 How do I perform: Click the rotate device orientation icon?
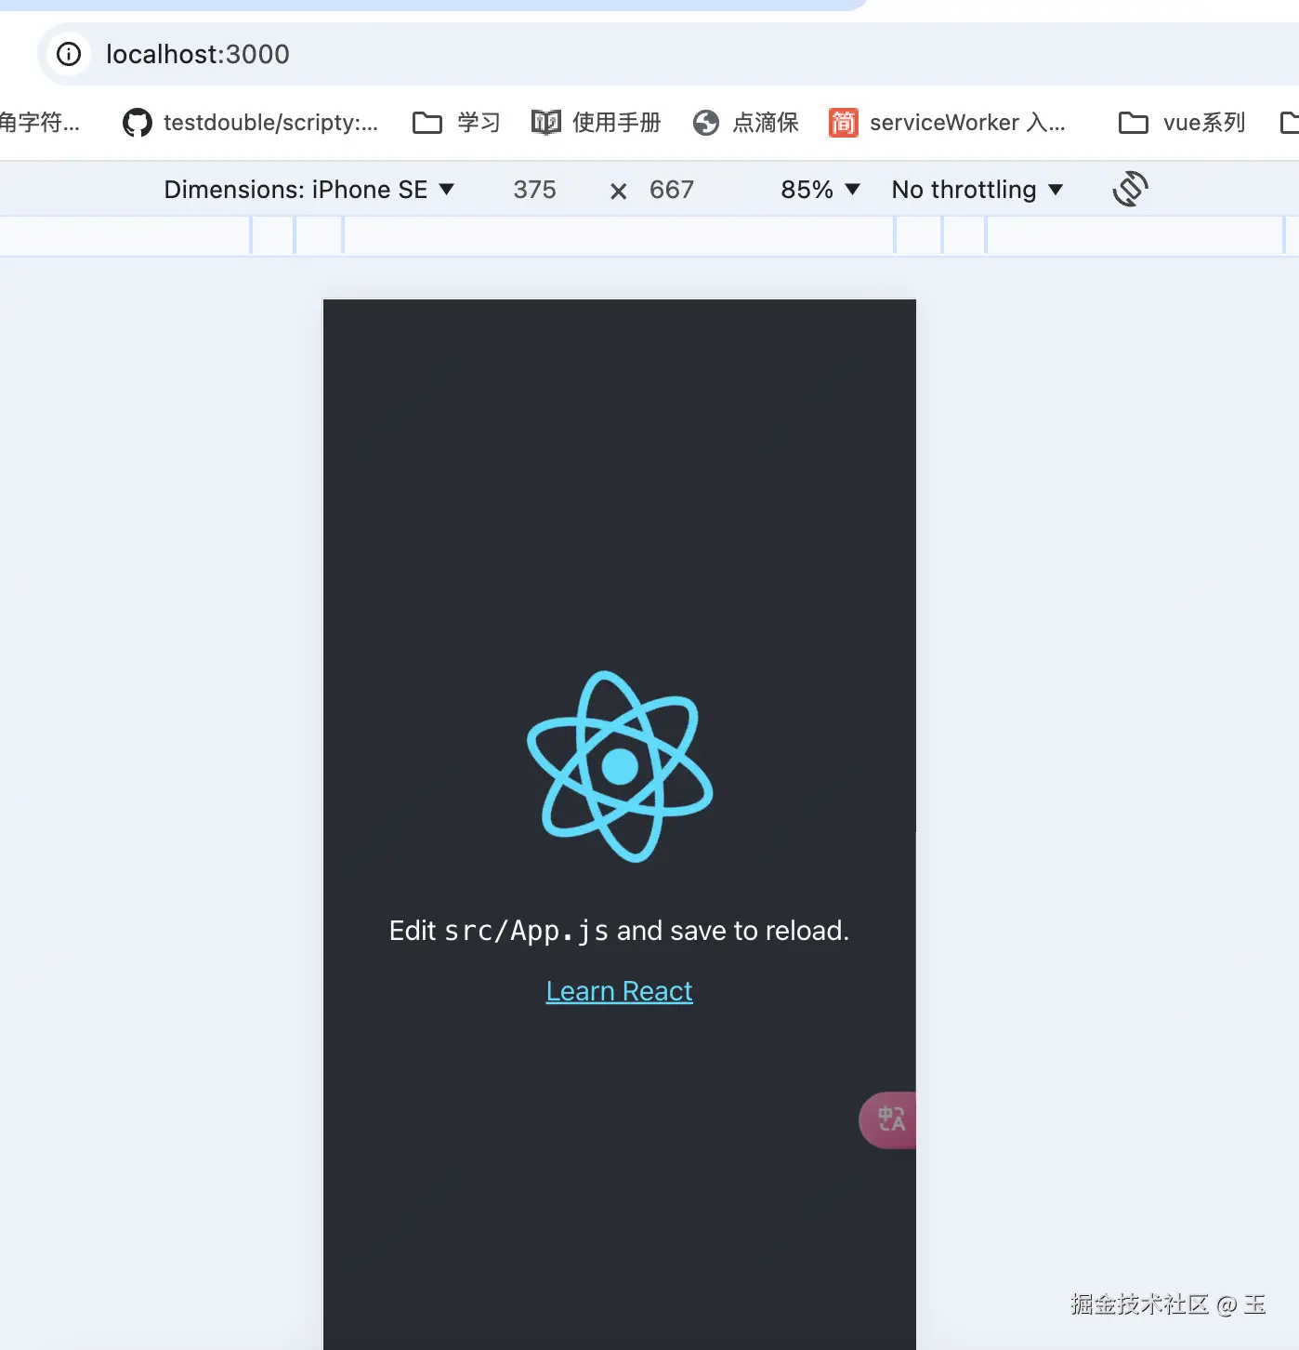point(1130,189)
